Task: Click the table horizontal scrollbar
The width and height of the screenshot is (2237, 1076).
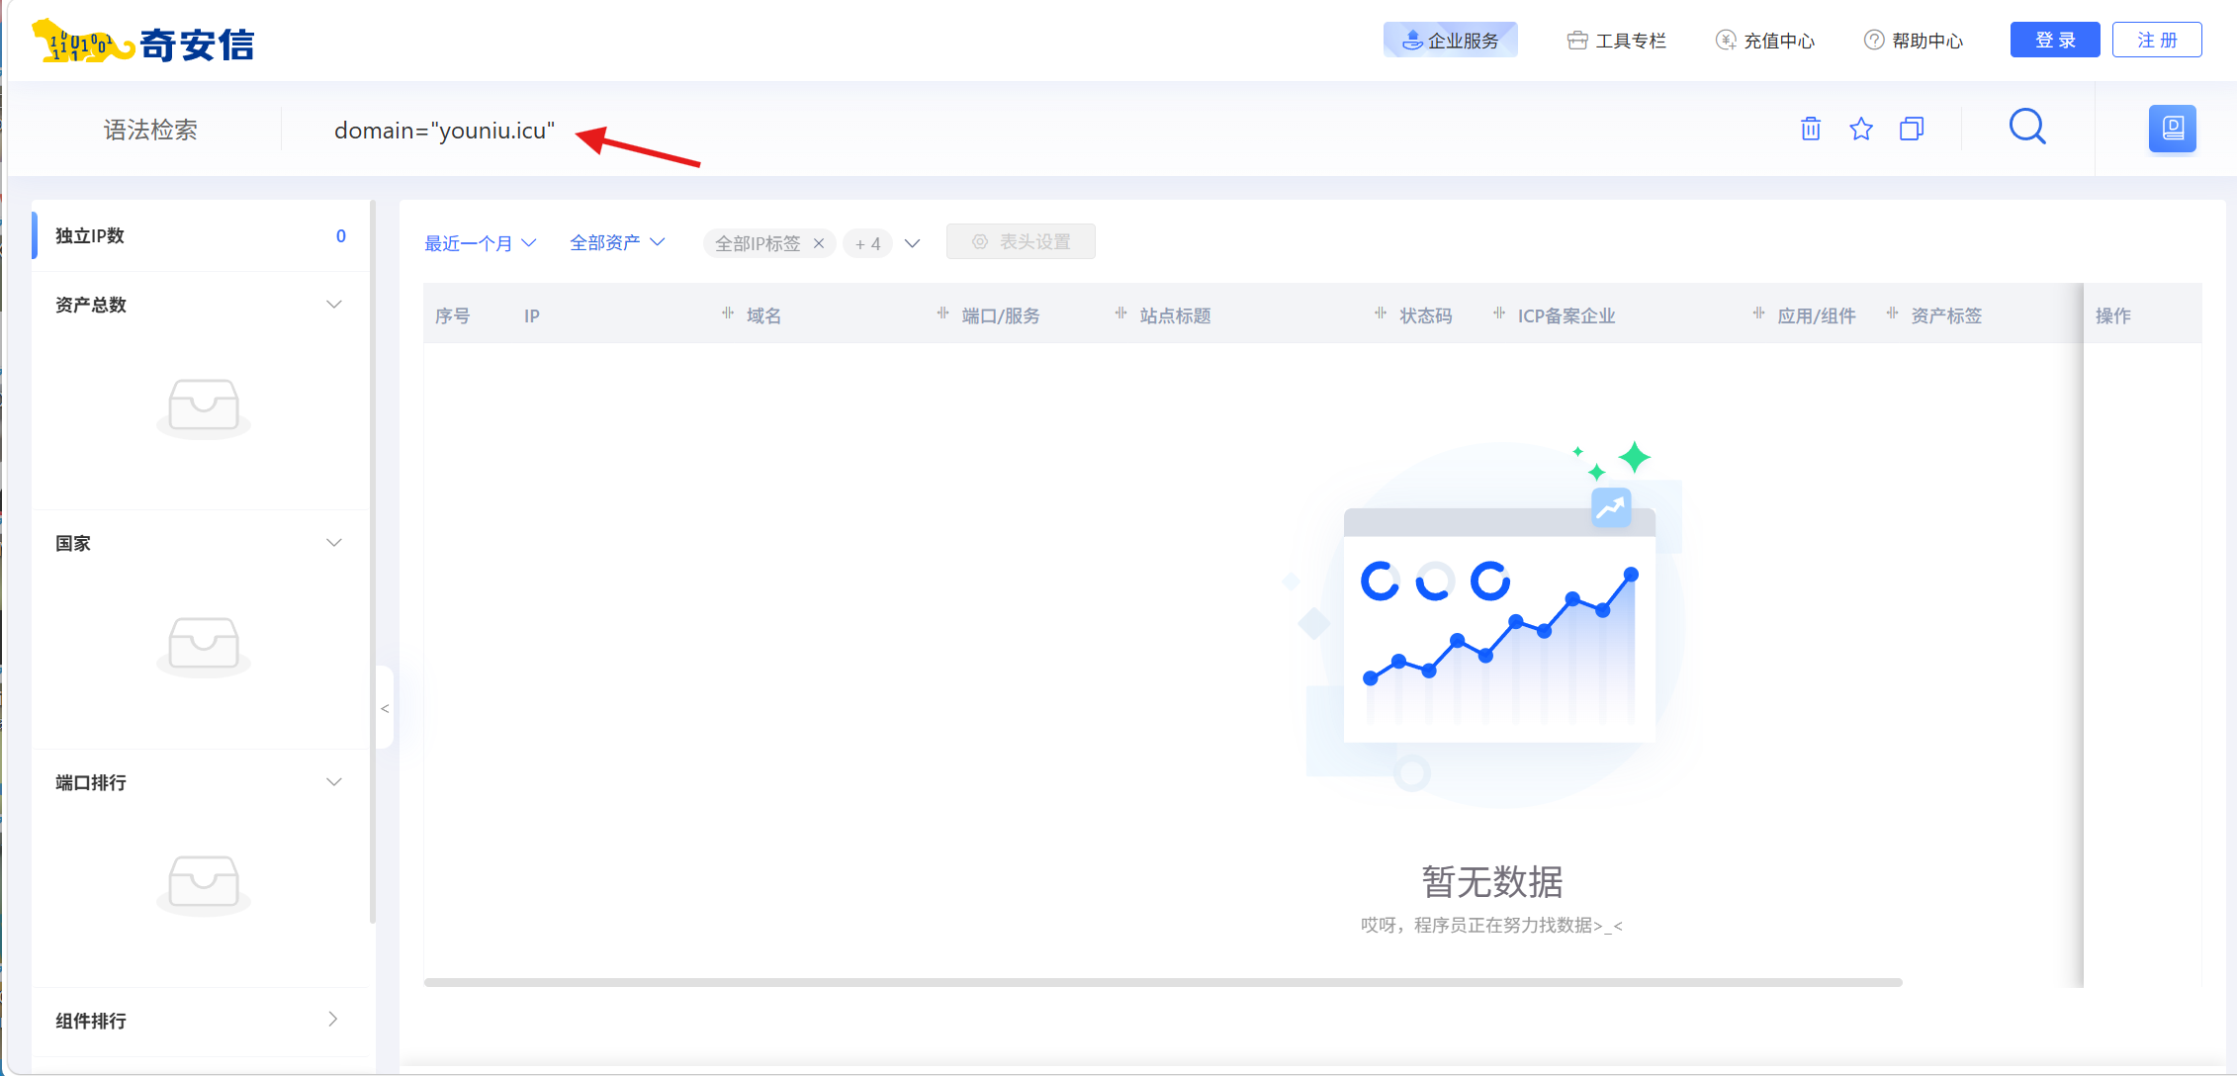Action: [x=1163, y=982]
